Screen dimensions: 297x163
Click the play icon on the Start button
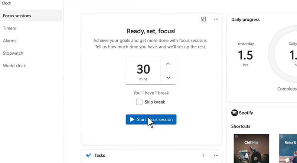click(132, 119)
